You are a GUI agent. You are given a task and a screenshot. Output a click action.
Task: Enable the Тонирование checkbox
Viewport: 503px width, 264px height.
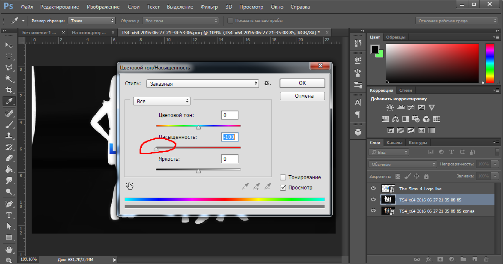coord(283,177)
